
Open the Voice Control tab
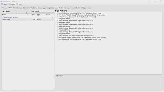59,8
